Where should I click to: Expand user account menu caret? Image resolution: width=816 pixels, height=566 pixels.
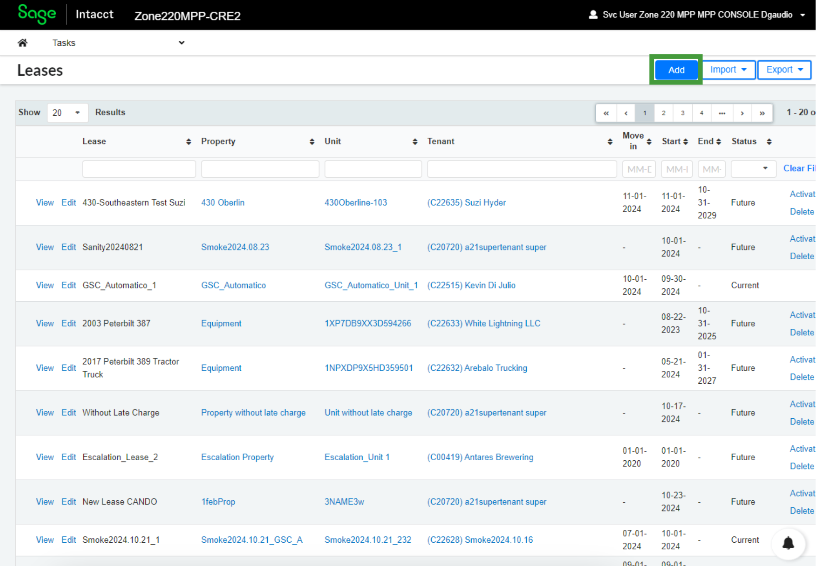pyautogui.click(x=802, y=15)
